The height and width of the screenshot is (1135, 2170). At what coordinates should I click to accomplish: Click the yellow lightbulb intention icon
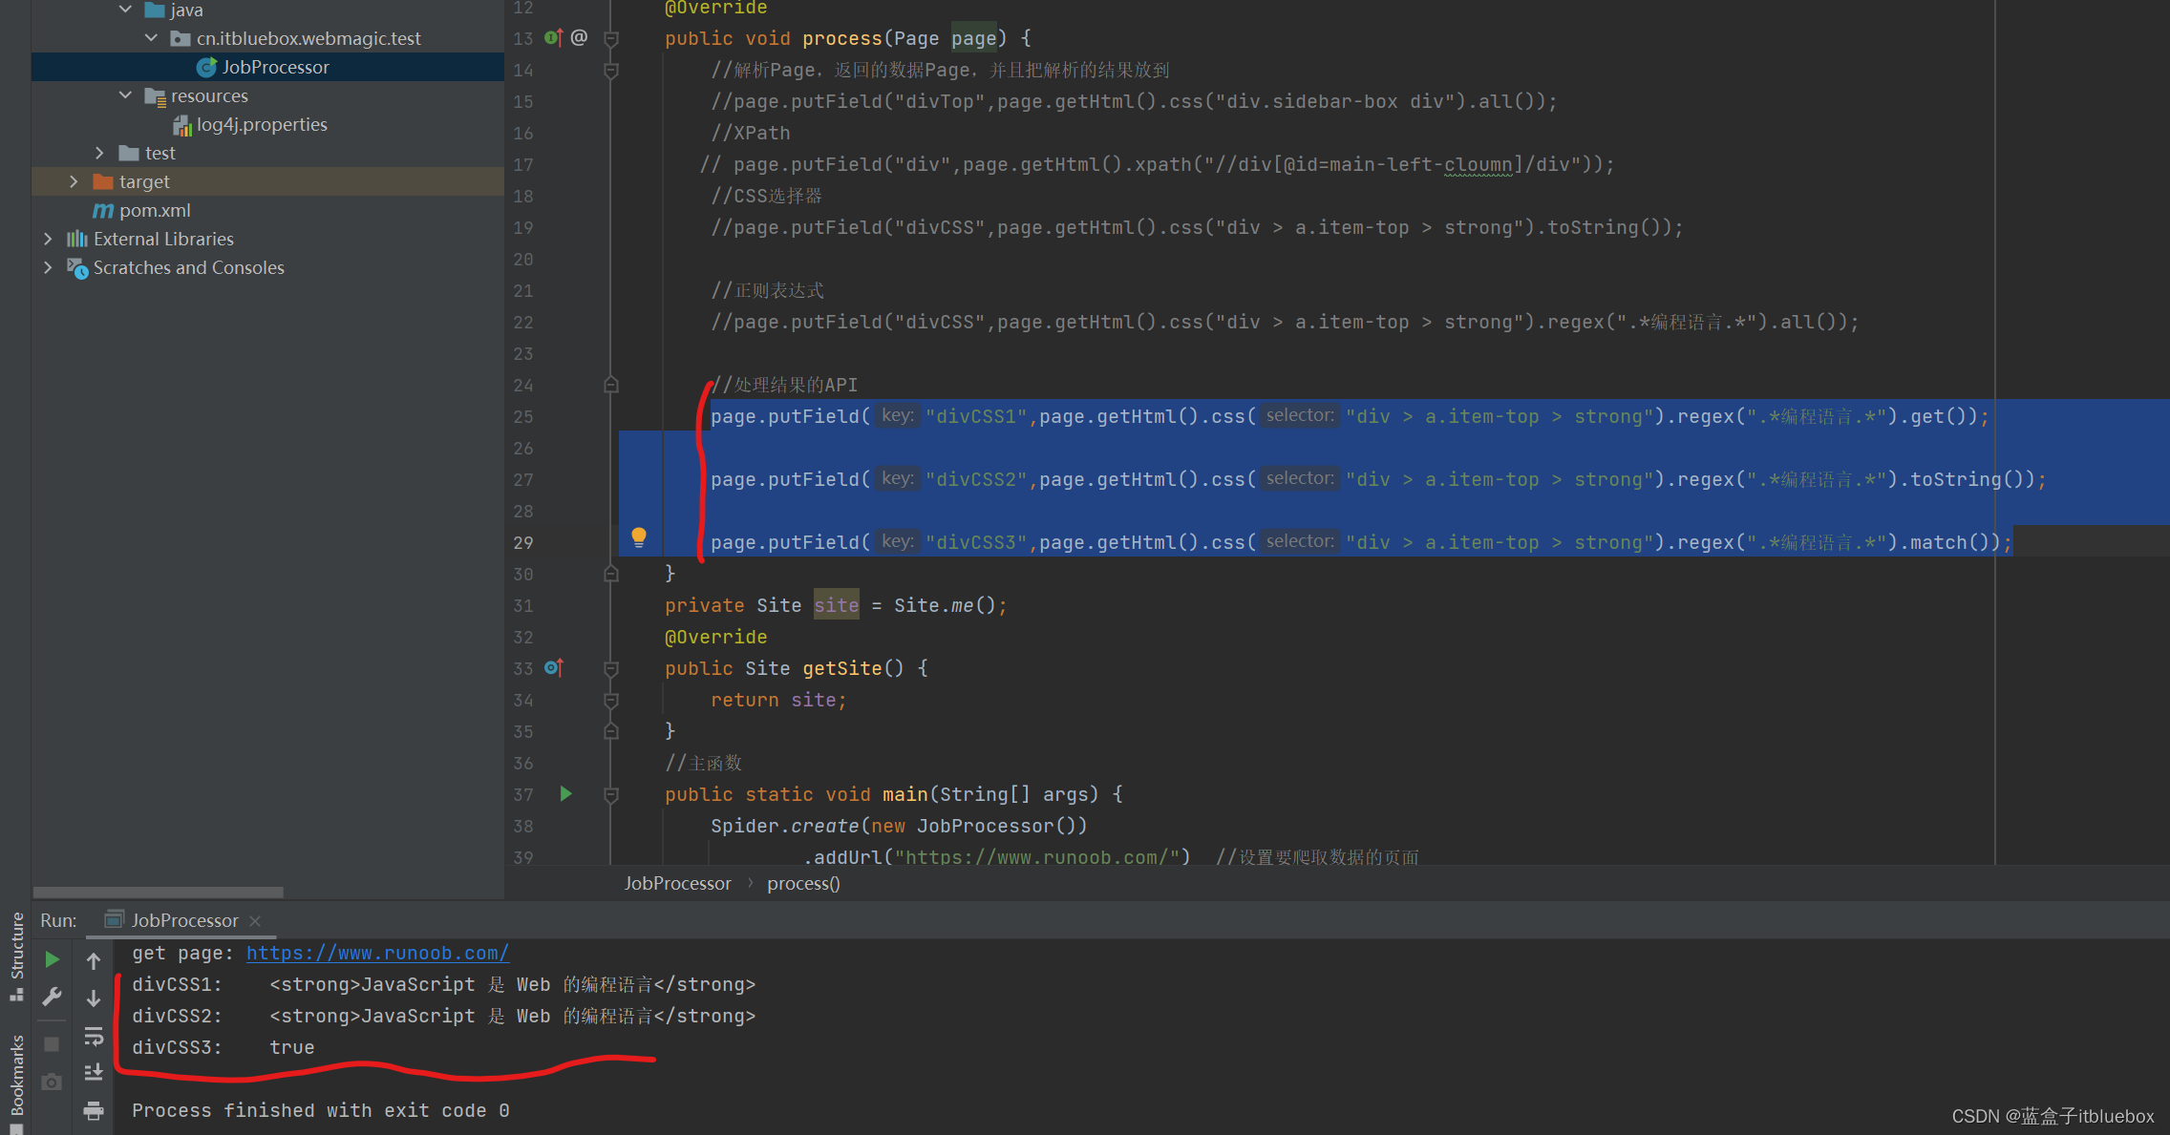coord(639,537)
